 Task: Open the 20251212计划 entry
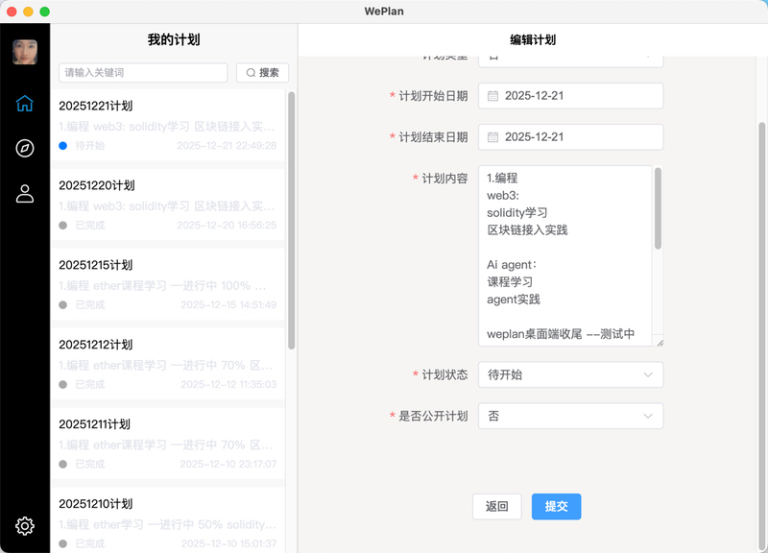[168, 365]
